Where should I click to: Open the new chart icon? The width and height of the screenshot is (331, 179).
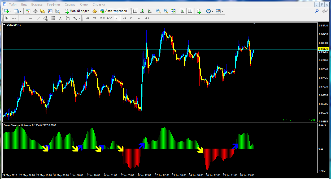6,11
